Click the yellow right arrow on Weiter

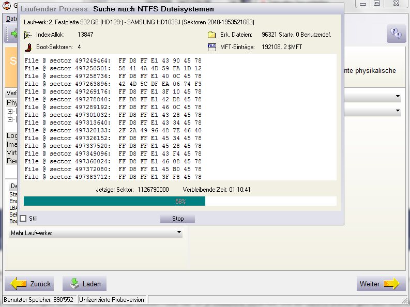pyautogui.click(x=391, y=284)
